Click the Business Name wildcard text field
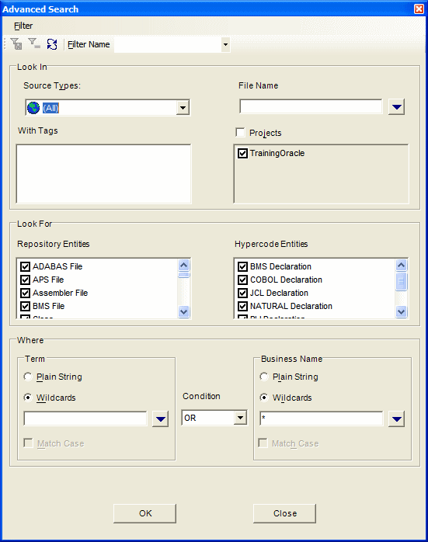The image size is (428, 542). 321,419
